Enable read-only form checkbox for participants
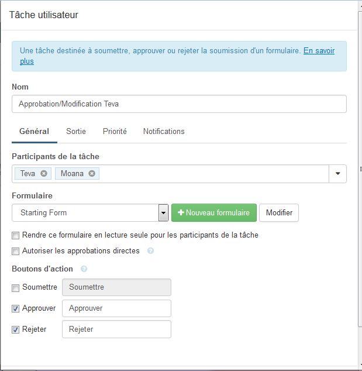Image resolution: width=362 pixels, height=371 pixels. [x=16, y=235]
